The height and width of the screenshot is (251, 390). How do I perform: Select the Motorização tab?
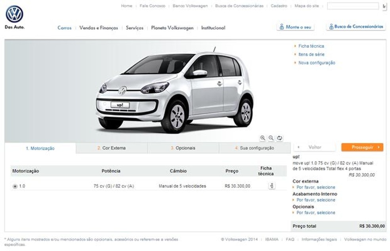pos(40,148)
